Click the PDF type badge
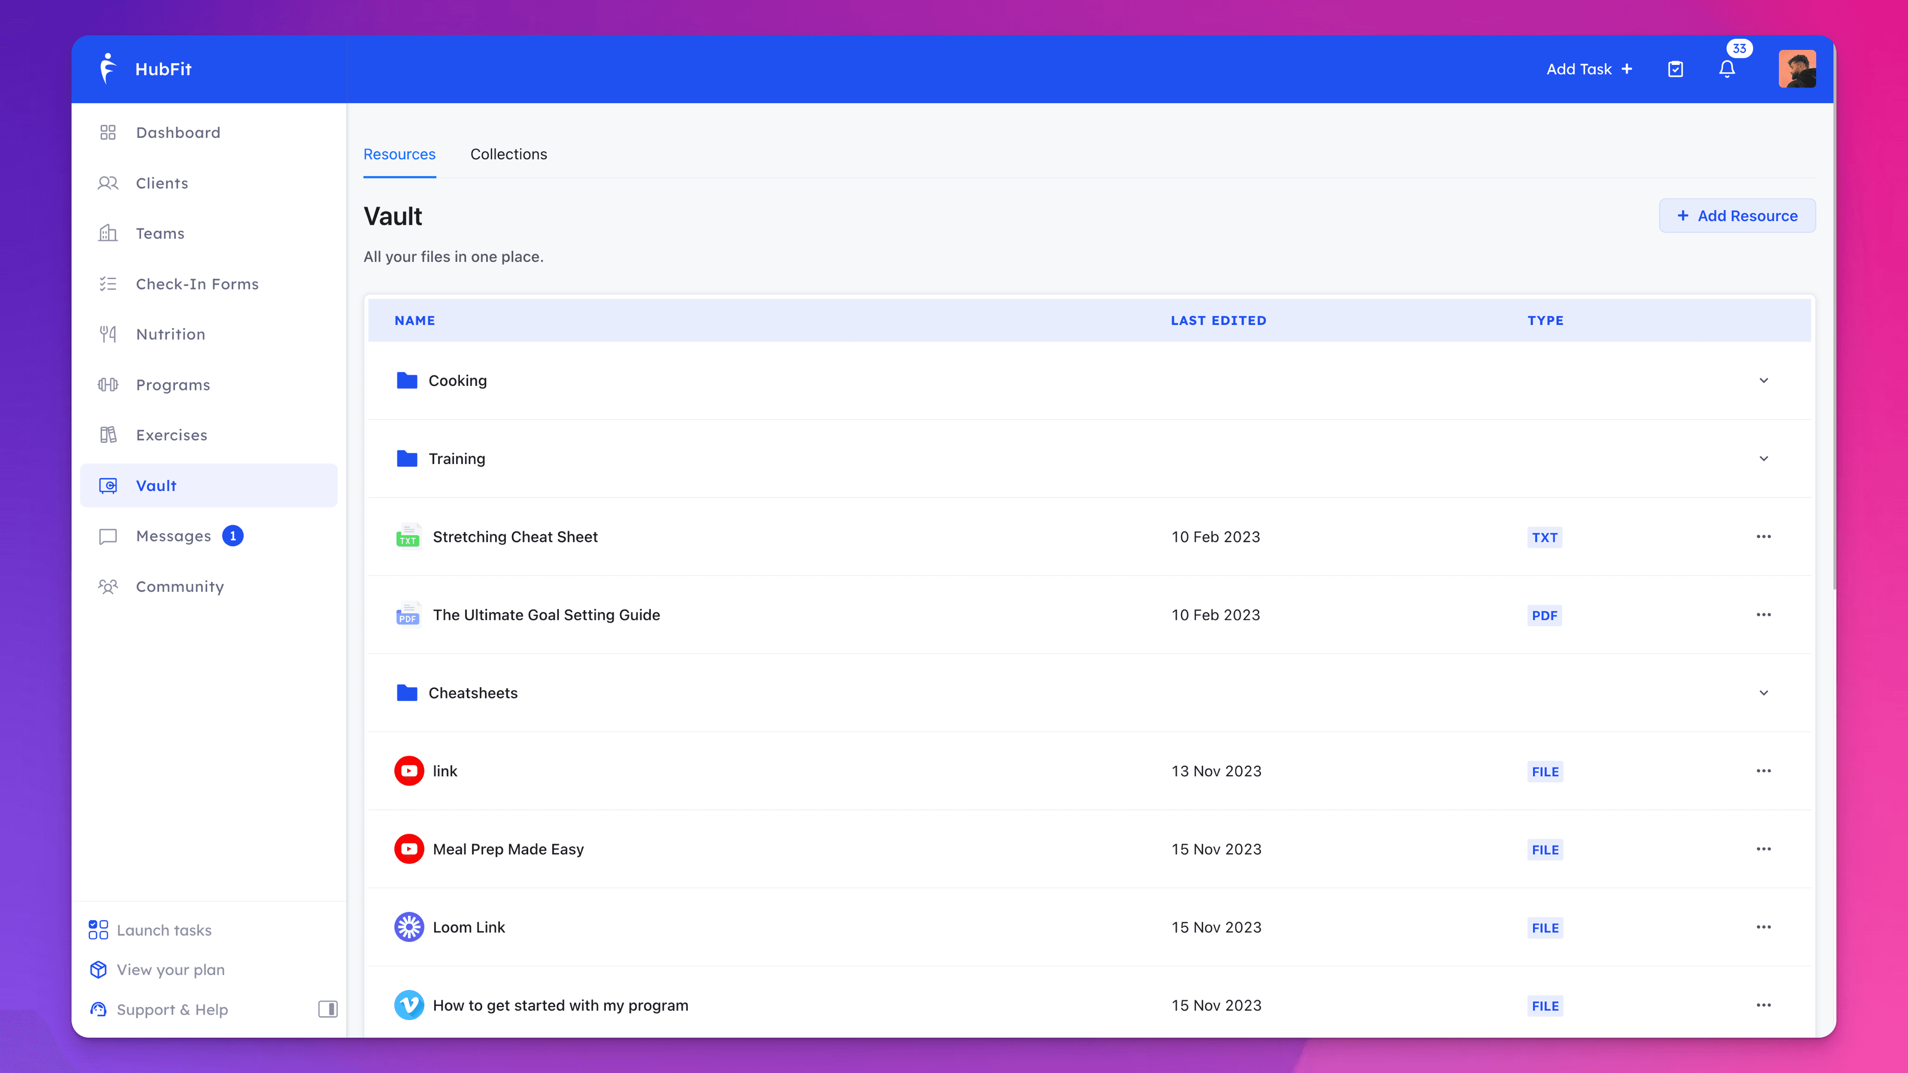 [1545, 616]
